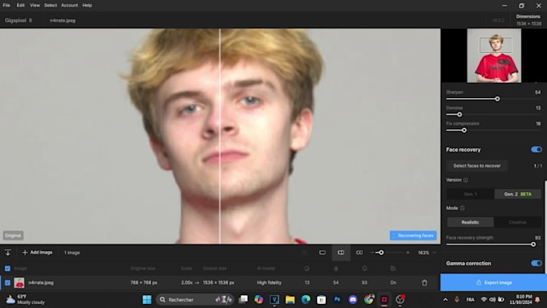
Task: Open Microsoft Edge from the taskbar
Action: (306, 299)
